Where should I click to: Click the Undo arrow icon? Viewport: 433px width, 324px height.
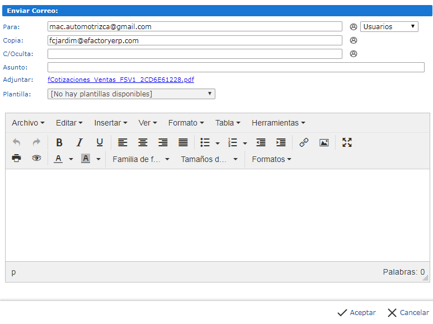pyautogui.click(x=17, y=142)
